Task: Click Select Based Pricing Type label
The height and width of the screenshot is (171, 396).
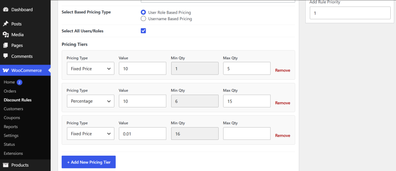Action: pos(86,12)
